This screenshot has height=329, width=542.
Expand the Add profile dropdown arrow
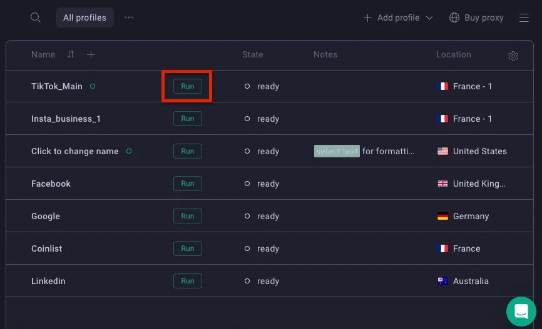click(x=429, y=18)
